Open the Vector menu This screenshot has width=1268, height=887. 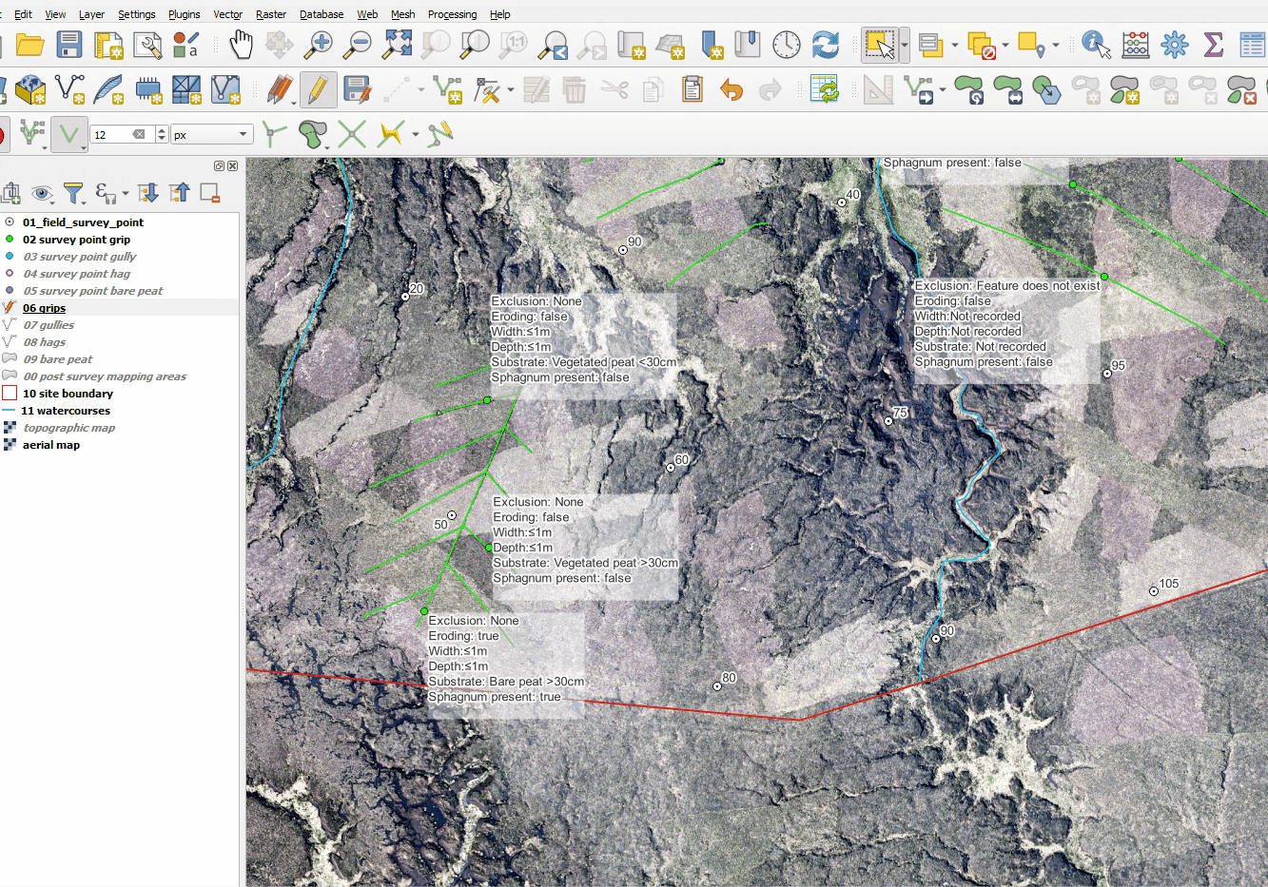227,14
